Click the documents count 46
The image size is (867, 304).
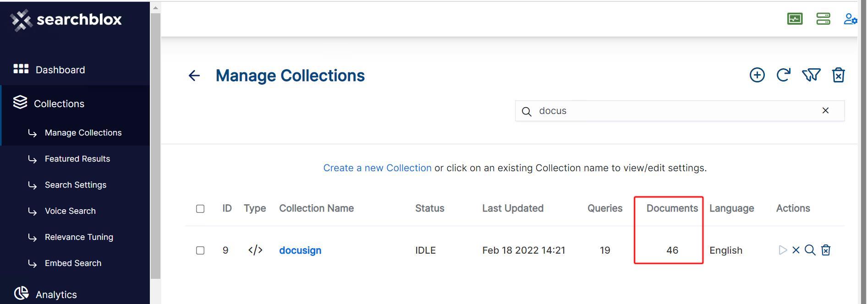(x=672, y=250)
